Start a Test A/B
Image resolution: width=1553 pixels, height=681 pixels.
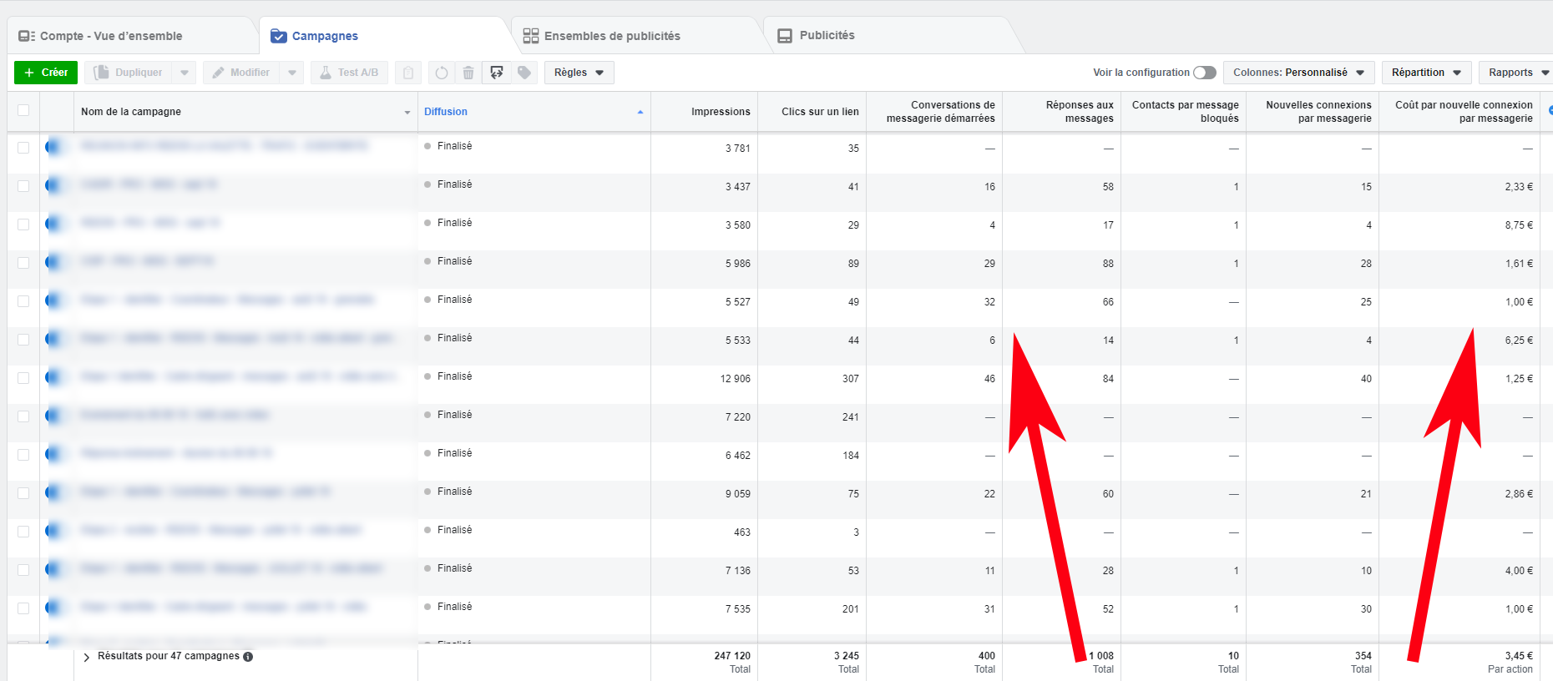coord(349,73)
